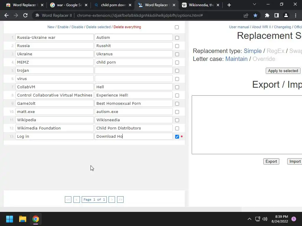Go back using the browser back arrow
The width and height of the screenshot is (302, 226).
coord(6,15)
